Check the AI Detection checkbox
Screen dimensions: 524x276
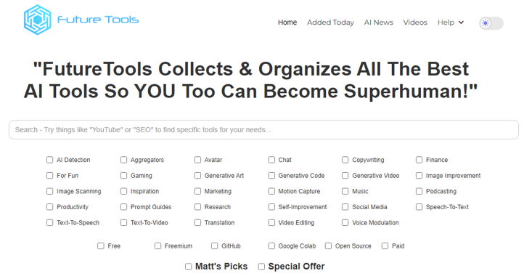pyautogui.click(x=50, y=160)
